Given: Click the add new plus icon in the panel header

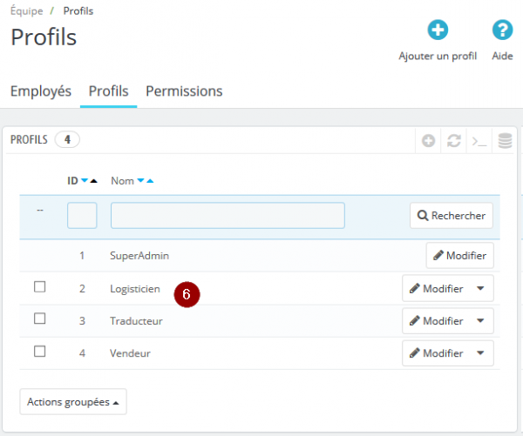Looking at the screenshot, I should click(428, 141).
